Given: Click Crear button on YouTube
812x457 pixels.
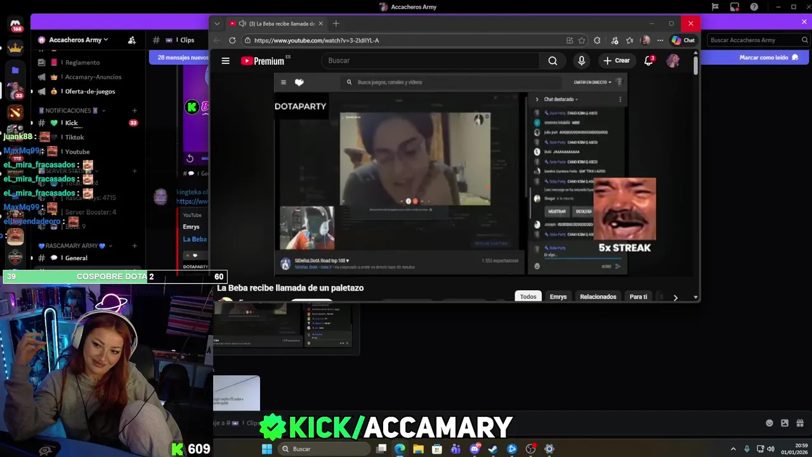Looking at the screenshot, I should tap(616, 61).
